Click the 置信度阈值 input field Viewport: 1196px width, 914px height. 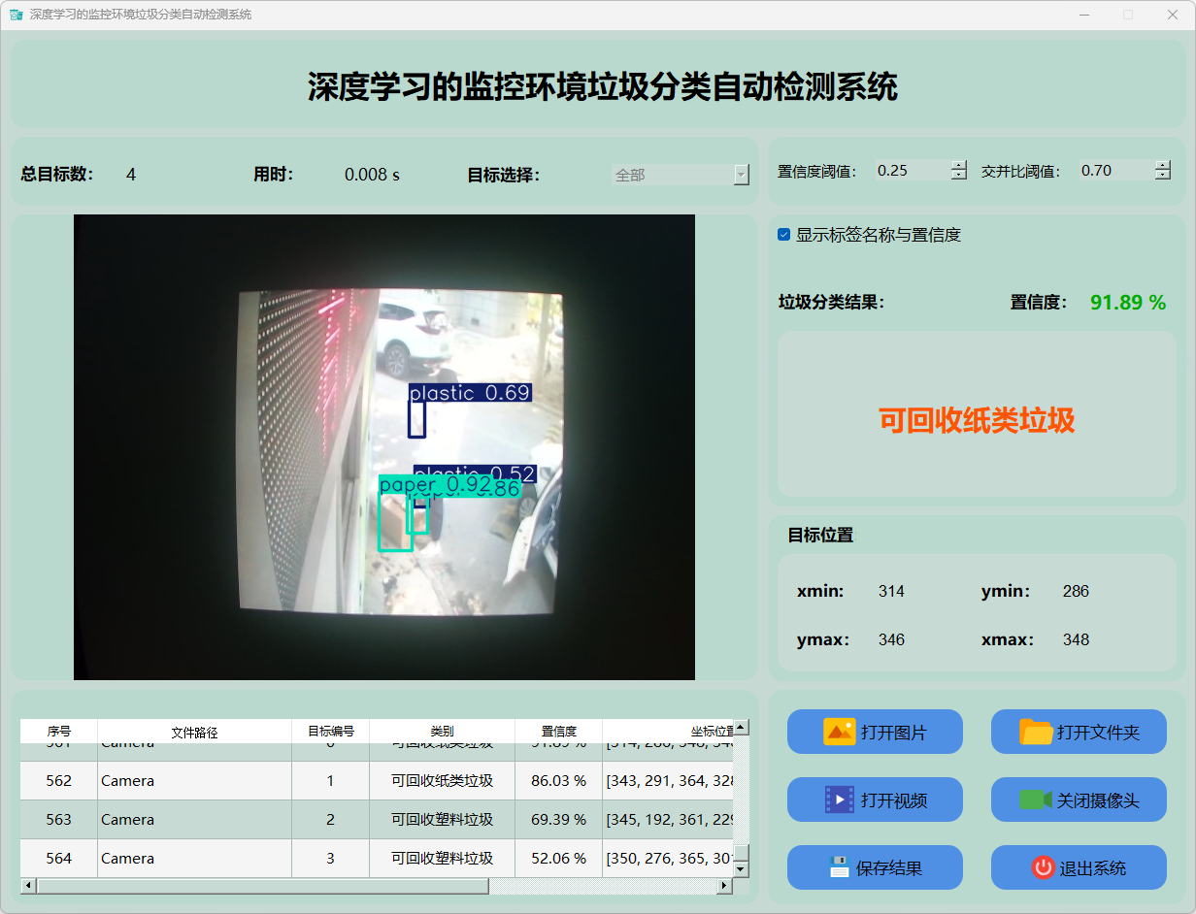pyautogui.click(x=911, y=171)
